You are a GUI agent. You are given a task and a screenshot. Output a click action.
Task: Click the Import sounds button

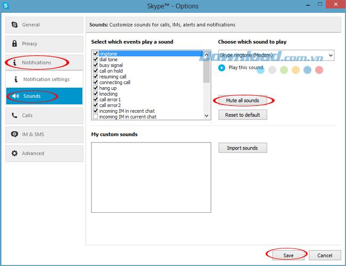[x=243, y=148]
